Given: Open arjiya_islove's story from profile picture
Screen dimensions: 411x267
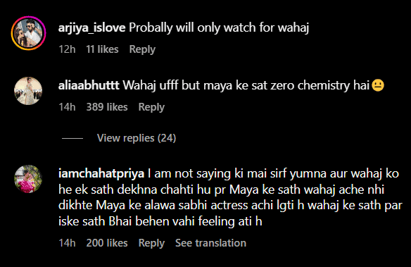Looking at the screenshot, I should pyautogui.click(x=28, y=33).
